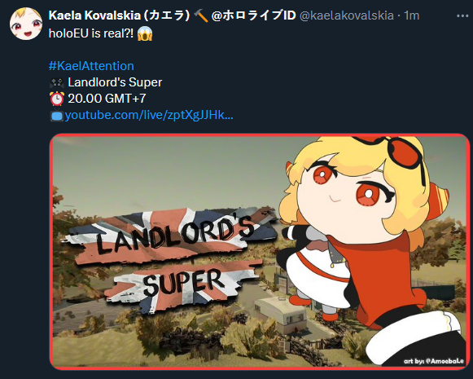The height and width of the screenshot is (379, 473).
Task: Click the 'holoEU is real?!' tweet text
Action: (x=91, y=33)
